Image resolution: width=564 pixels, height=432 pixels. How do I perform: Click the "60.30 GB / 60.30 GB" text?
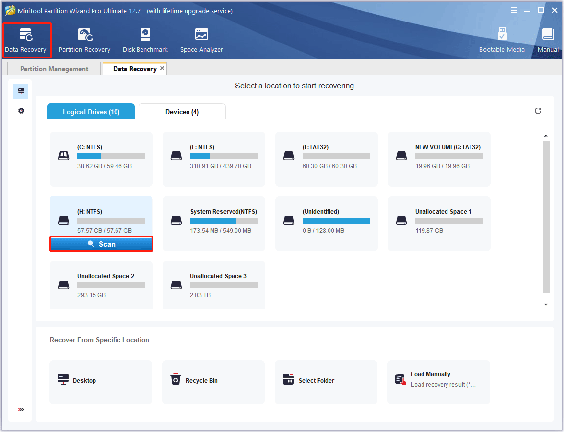[x=329, y=166]
